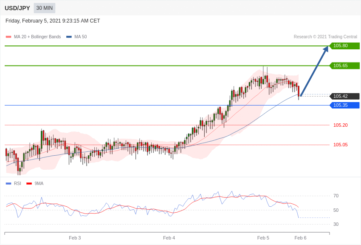Image resolution: width=361 pixels, height=245 pixels.
Task: Click the RSI 50 axis label
Action: [x=336, y=210]
